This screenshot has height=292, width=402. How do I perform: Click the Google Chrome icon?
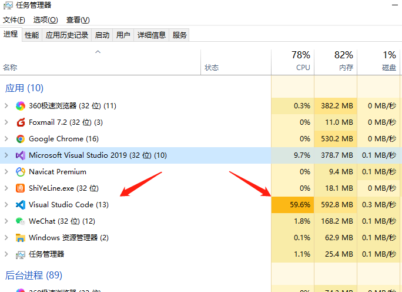point(21,139)
